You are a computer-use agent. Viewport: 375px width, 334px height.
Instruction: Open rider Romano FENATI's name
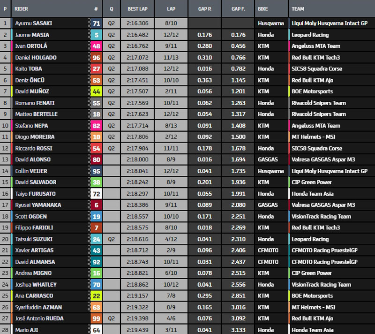pos(33,103)
